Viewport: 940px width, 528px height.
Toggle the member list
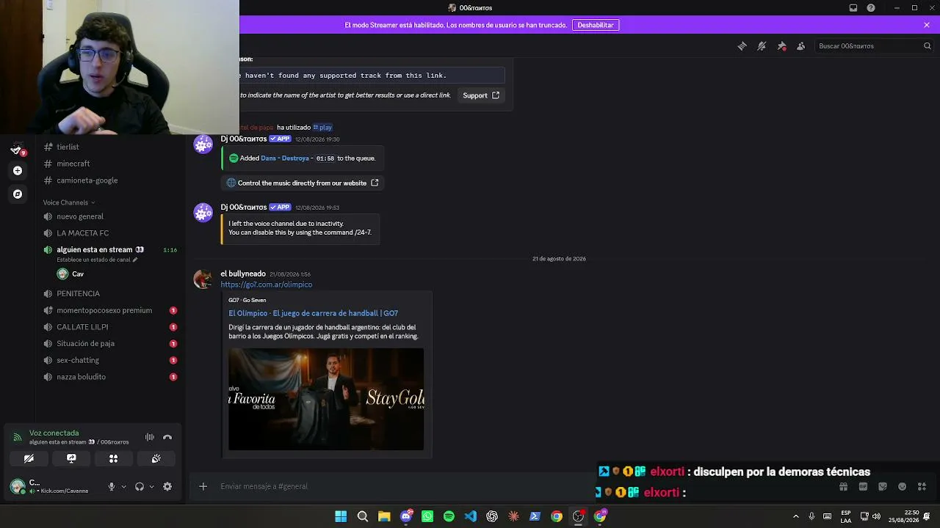tap(801, 46)
